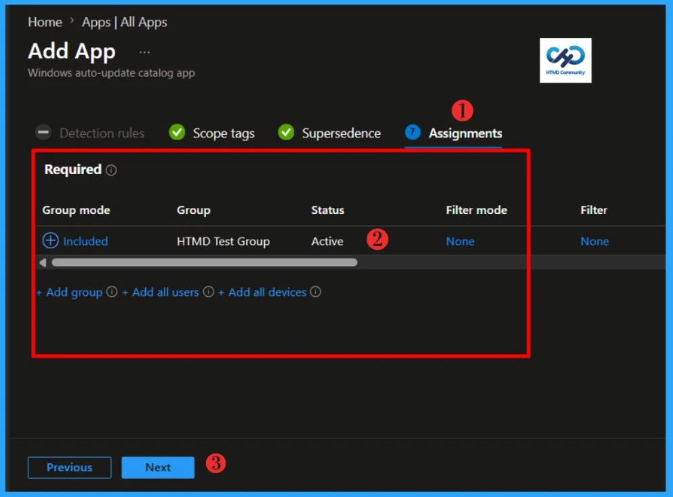This screenshot has width=673, height=497.
Task: Go to Home in the breadcrumb
Action: point(45,22)
